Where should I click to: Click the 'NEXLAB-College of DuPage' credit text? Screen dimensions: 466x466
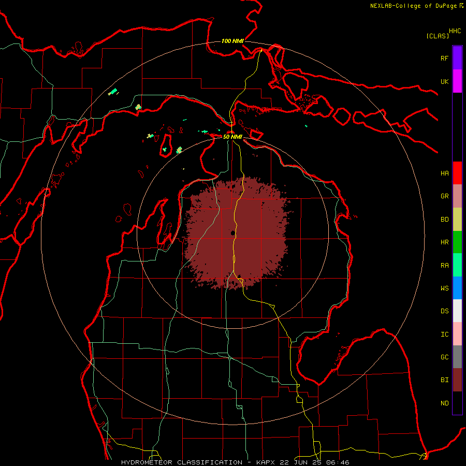coord(413,6)
